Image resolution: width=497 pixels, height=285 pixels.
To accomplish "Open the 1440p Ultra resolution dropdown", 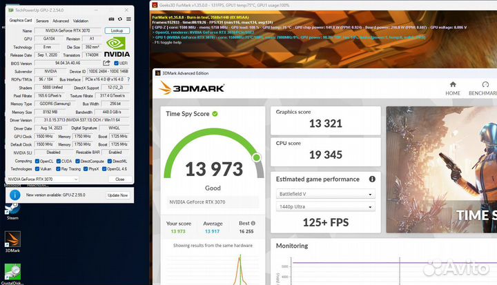I will tap(326, 206).
